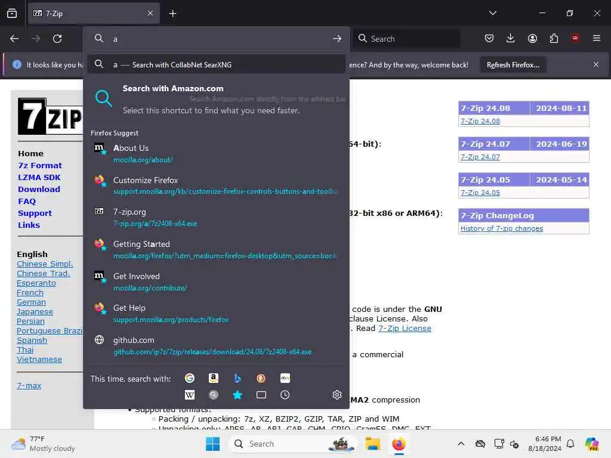
Task: Open the LZMA SDK link
Action: (x=39, y=177)
